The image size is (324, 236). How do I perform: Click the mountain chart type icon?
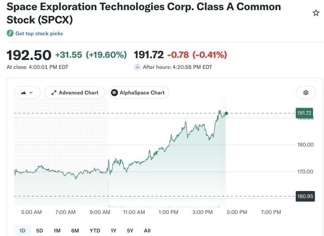click(x=23, y=93)
